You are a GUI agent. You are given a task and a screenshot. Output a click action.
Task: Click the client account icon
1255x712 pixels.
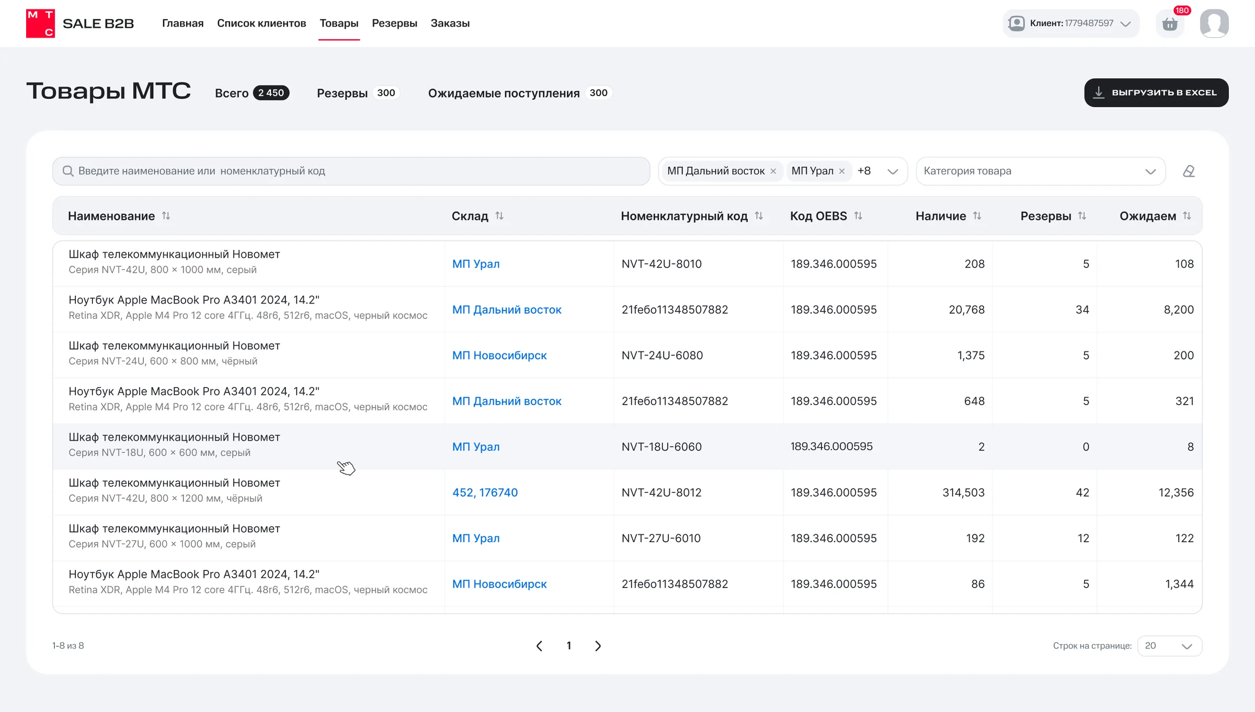click(1017, 24)
